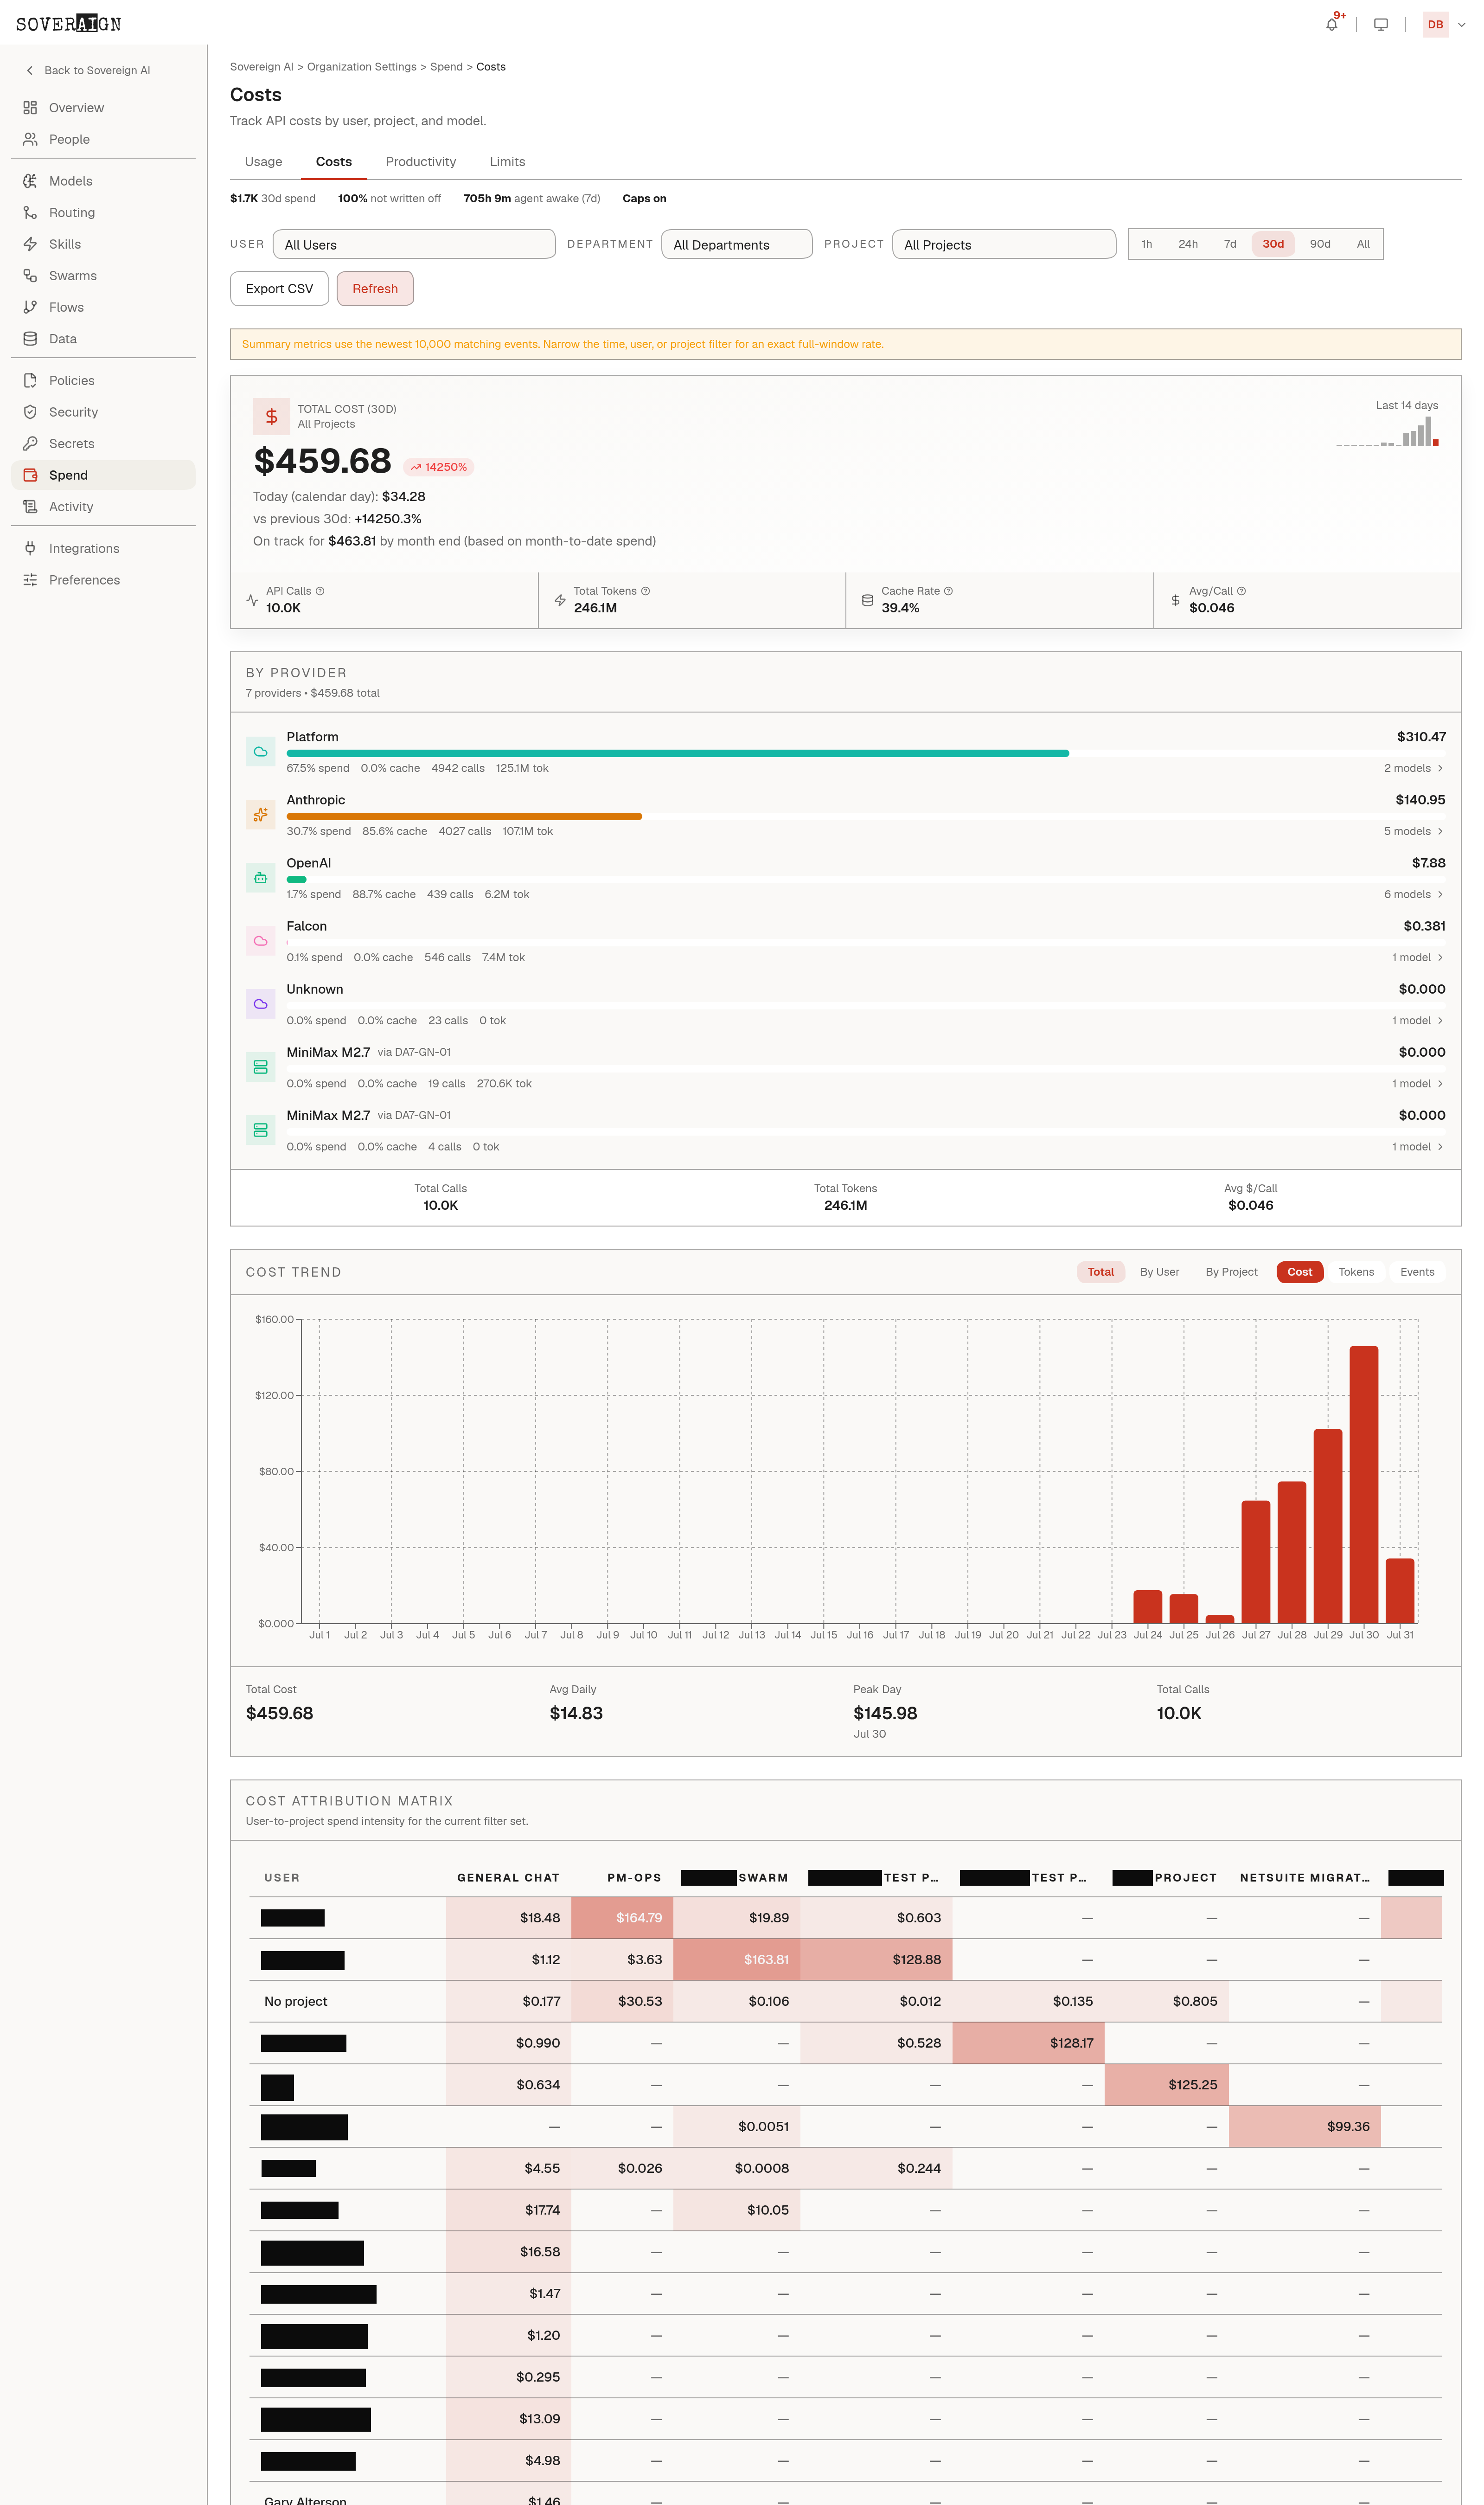Open Policies in the sidebar
This screenshot has width=1484, height=2505.
point(103,381)
